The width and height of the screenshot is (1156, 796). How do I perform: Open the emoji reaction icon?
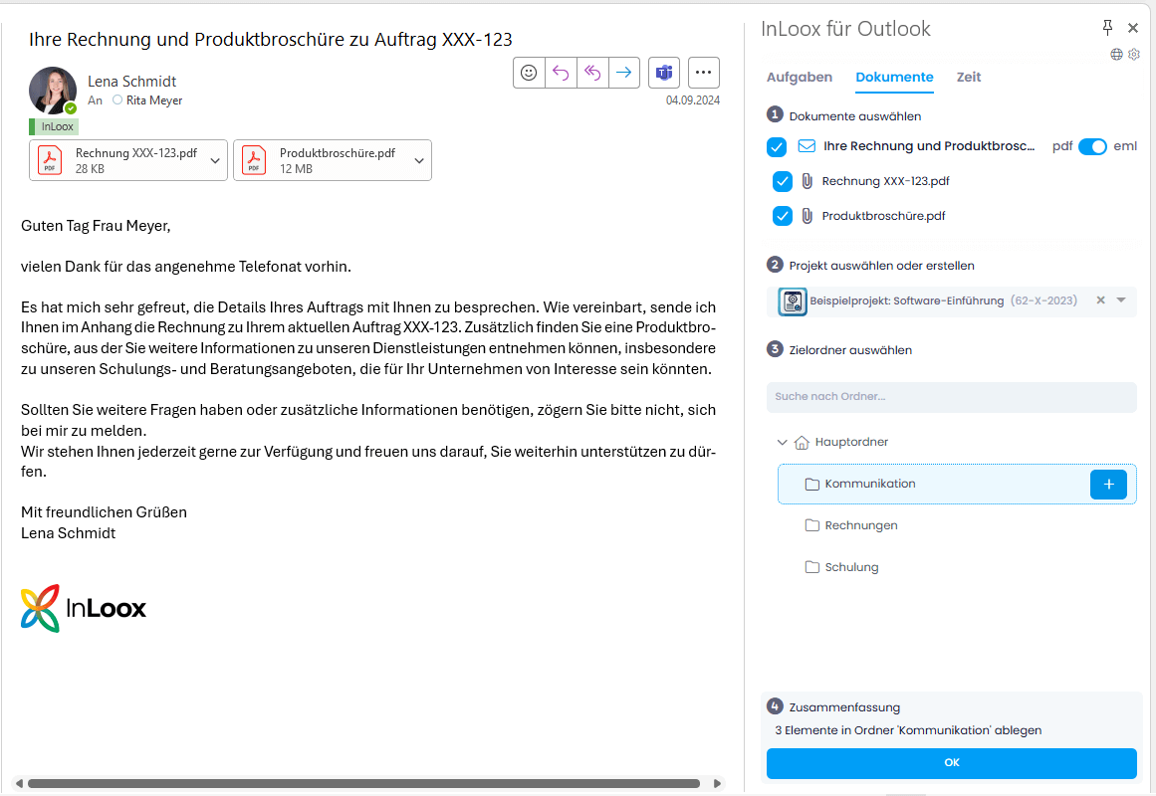tap(529, 72)
